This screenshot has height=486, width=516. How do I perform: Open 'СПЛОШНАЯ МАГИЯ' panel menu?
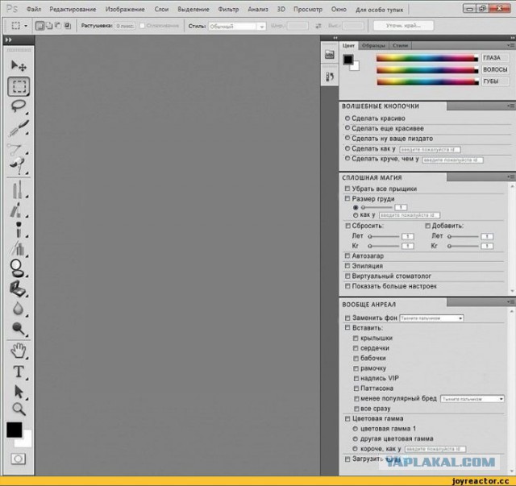(510, 177)
